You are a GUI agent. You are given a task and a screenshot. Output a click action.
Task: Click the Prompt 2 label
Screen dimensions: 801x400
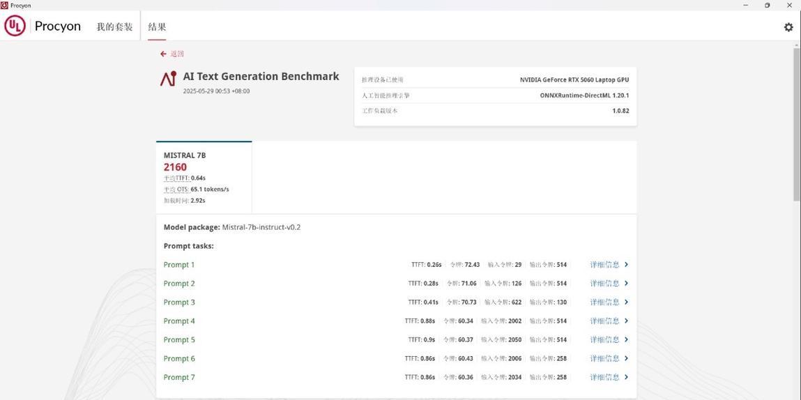[x=178, y=284]
